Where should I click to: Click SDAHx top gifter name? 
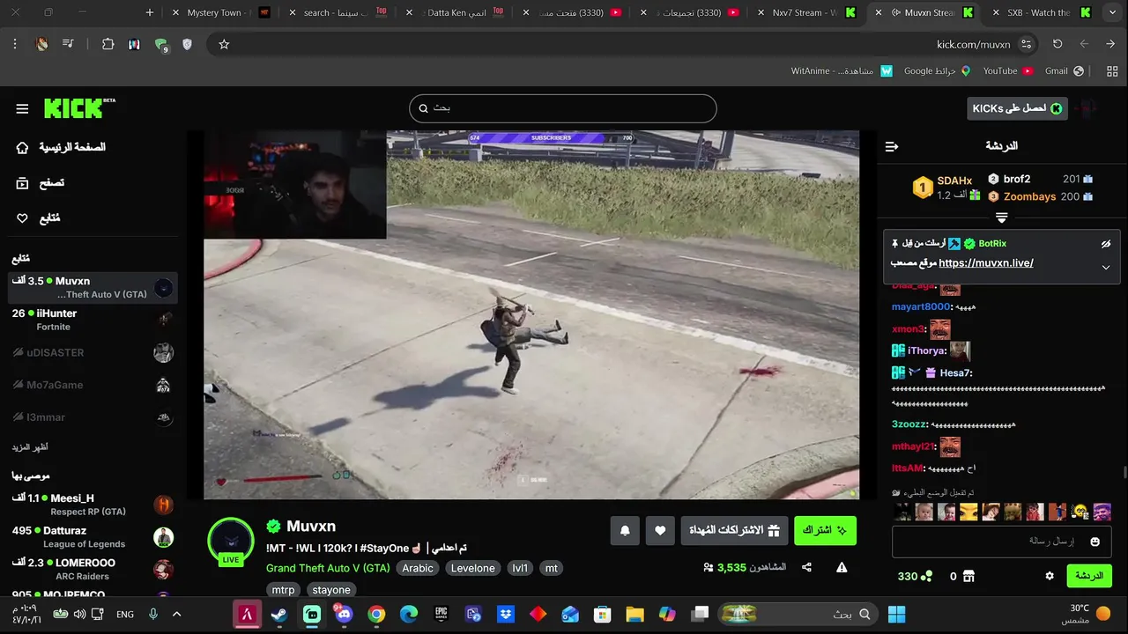coord(954,181)
